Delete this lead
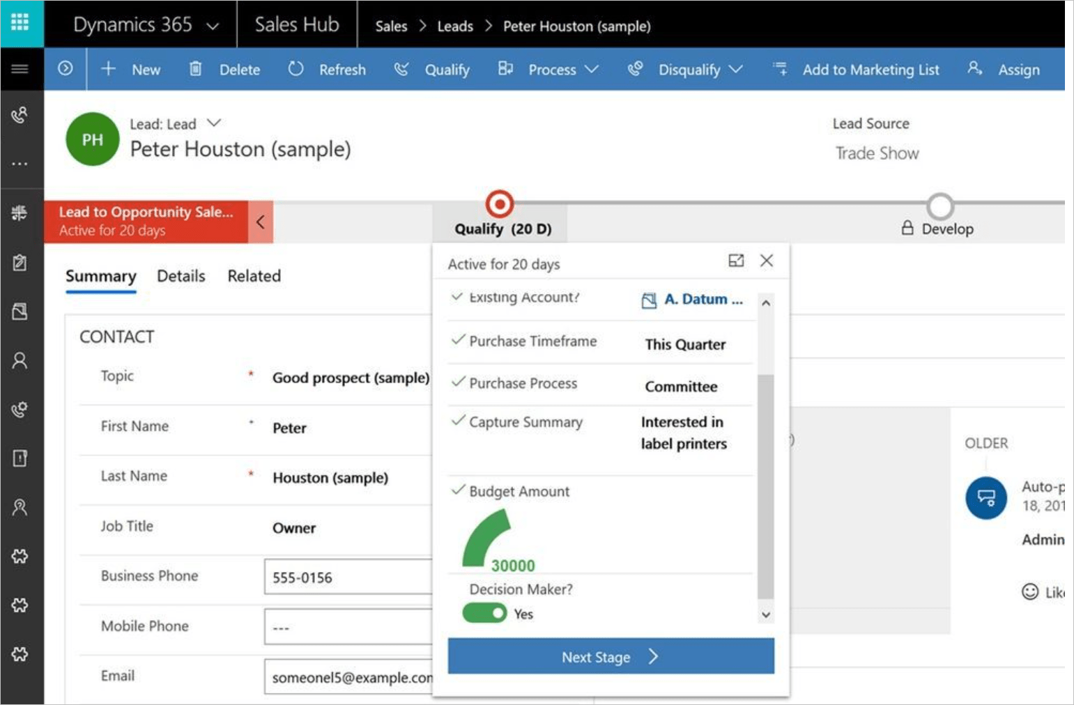This screenshot has width=1074, height=705. tap(224, 69)
